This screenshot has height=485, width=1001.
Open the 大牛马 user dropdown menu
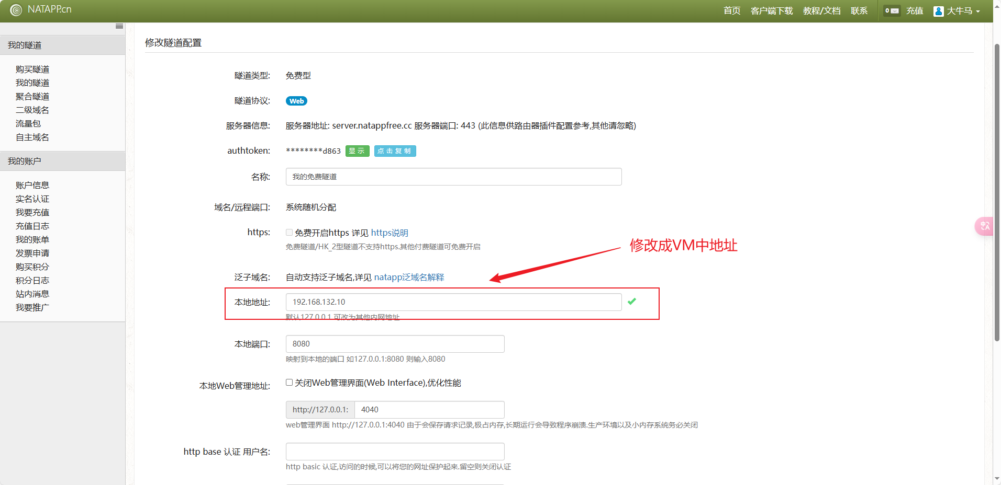pyautogui.click(x=963, y=11)
